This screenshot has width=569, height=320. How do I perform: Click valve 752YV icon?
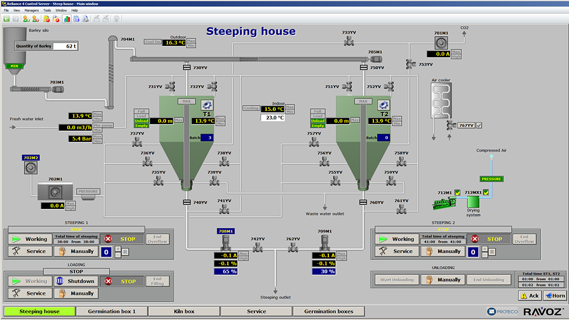tap(389, 86)
